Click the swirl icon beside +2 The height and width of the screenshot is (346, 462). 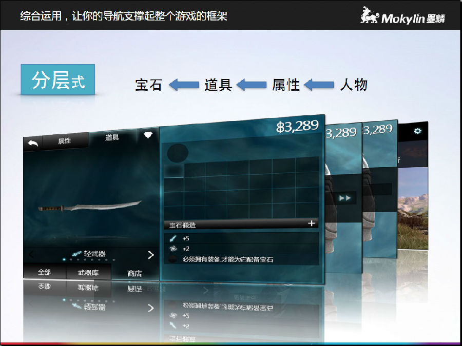pos(173,249)
